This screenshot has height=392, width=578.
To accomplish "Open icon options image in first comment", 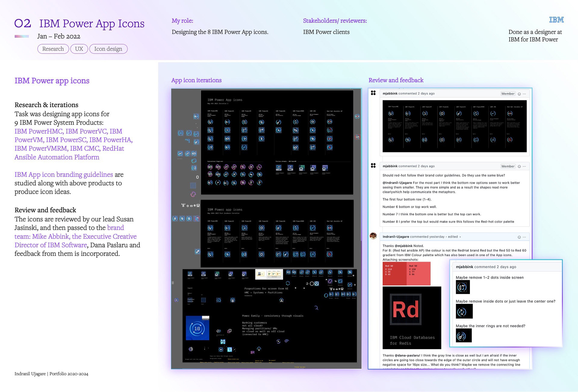I will pyautogui.click(x=454, y=126).
